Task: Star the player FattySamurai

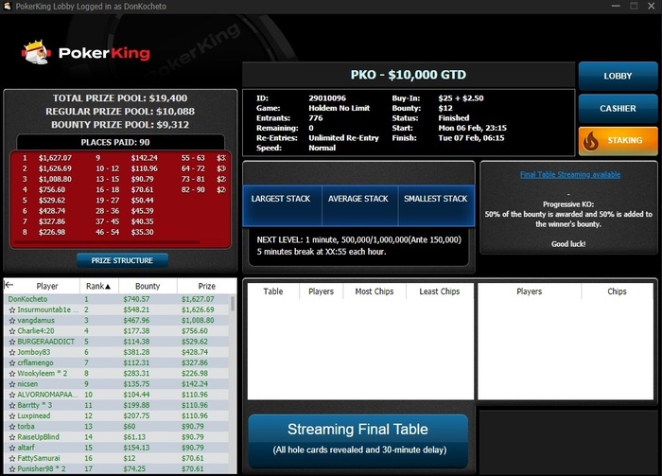Action: point(12,458)
